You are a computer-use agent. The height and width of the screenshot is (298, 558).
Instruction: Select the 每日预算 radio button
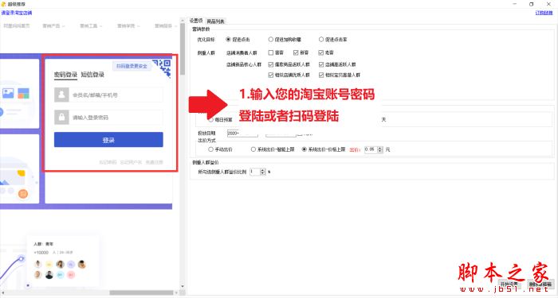(x=210, y=120)
